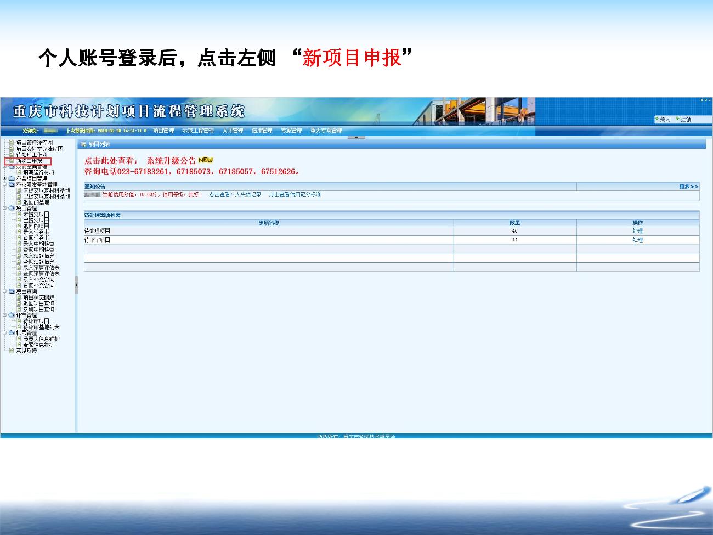This screenshot has width=713, height=535.
Task: Click the green icon next to 关闭
Action: [x=657, y=119]
